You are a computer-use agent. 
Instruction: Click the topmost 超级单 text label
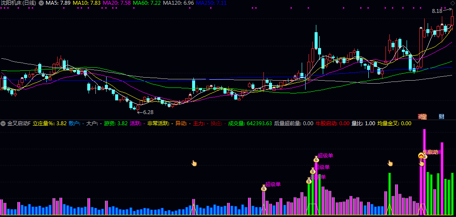pos(325,155)
